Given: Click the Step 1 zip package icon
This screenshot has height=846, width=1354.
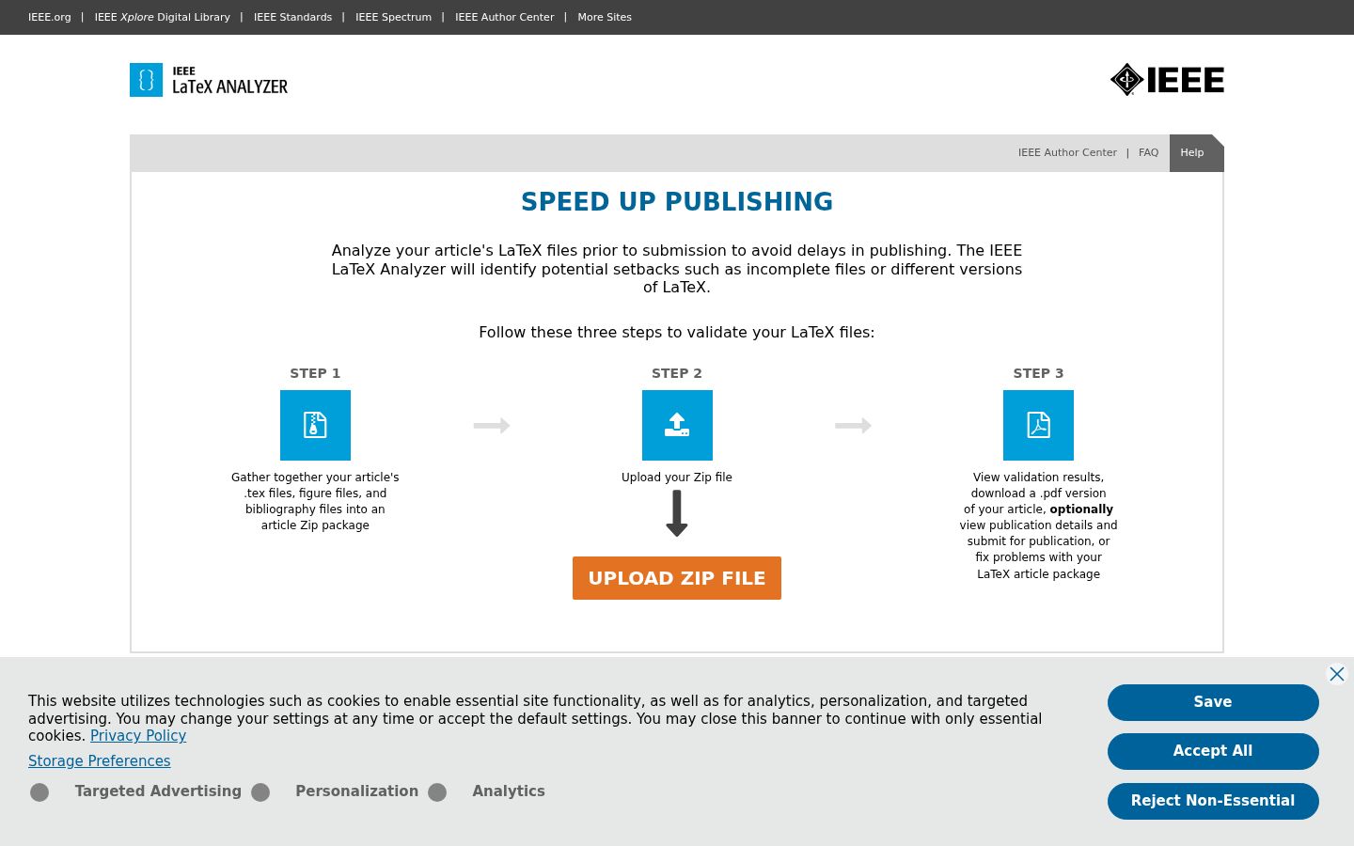Looking at the screenshot, I should (x=315, y=425).
